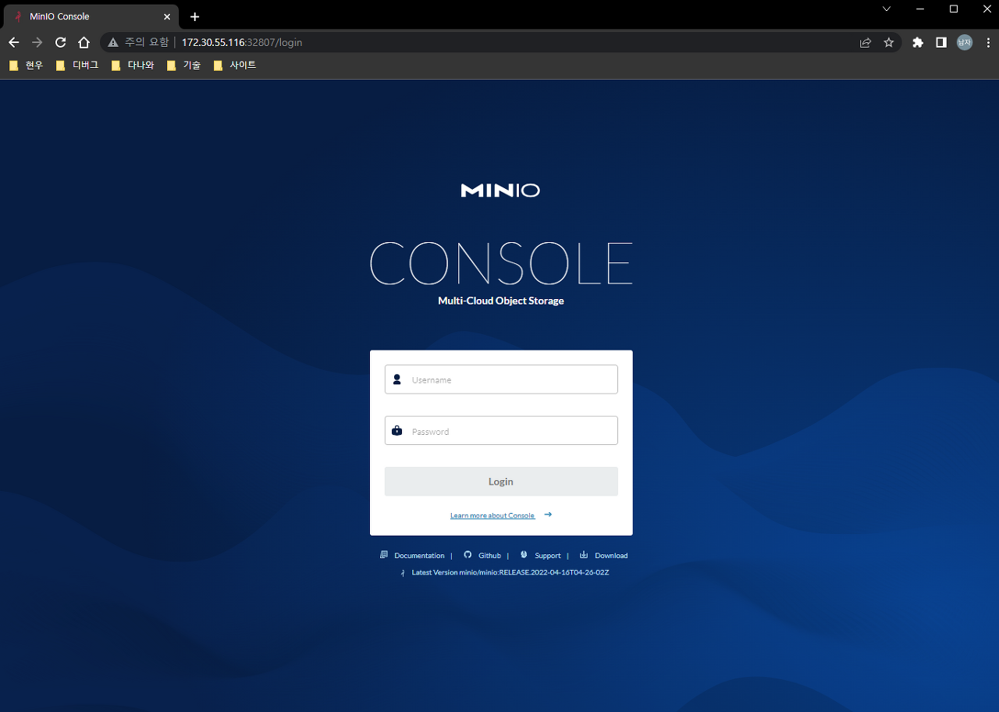The width and height of the screenshot is (999, 712).
Task: Expand the tab search chevron
Action: [x=887, y=9]
